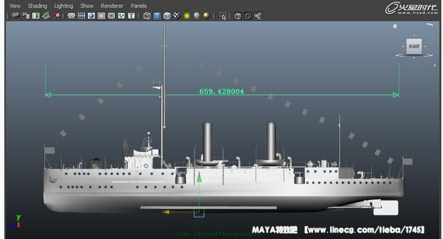The height and width of the screenshot is (239, 443).
Task: Open the View menu
Action: 15,5
